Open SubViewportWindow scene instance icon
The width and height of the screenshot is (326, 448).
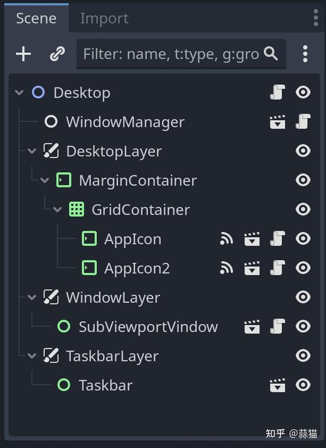coord(252,327)
